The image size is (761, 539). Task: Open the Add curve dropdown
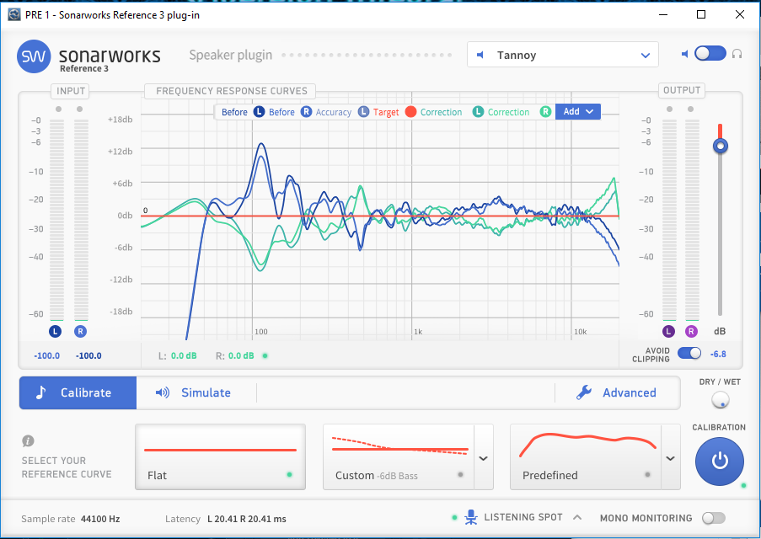click(x=578, y=111)
